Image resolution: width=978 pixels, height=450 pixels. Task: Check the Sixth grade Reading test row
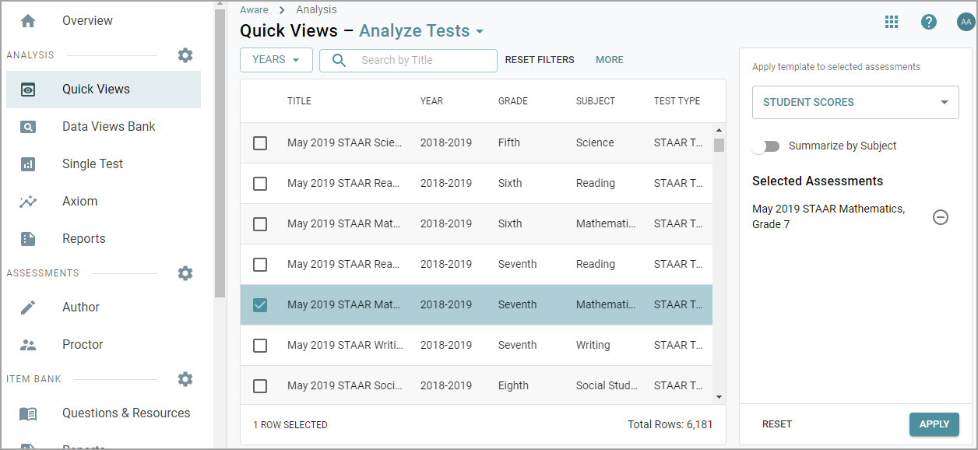coord(260,184)
